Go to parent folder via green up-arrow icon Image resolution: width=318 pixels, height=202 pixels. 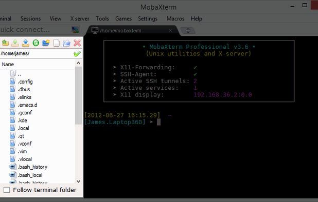(5, 43)
